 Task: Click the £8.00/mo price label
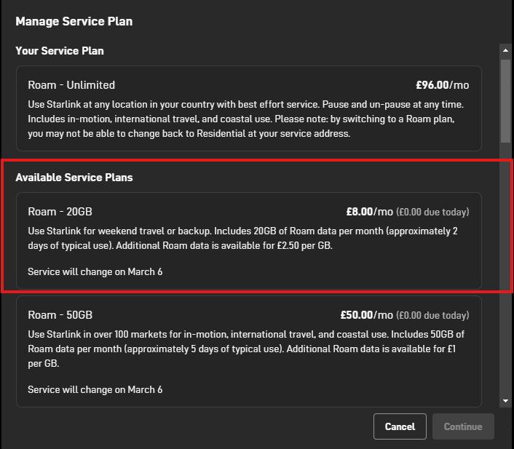(x=369, y=212)
